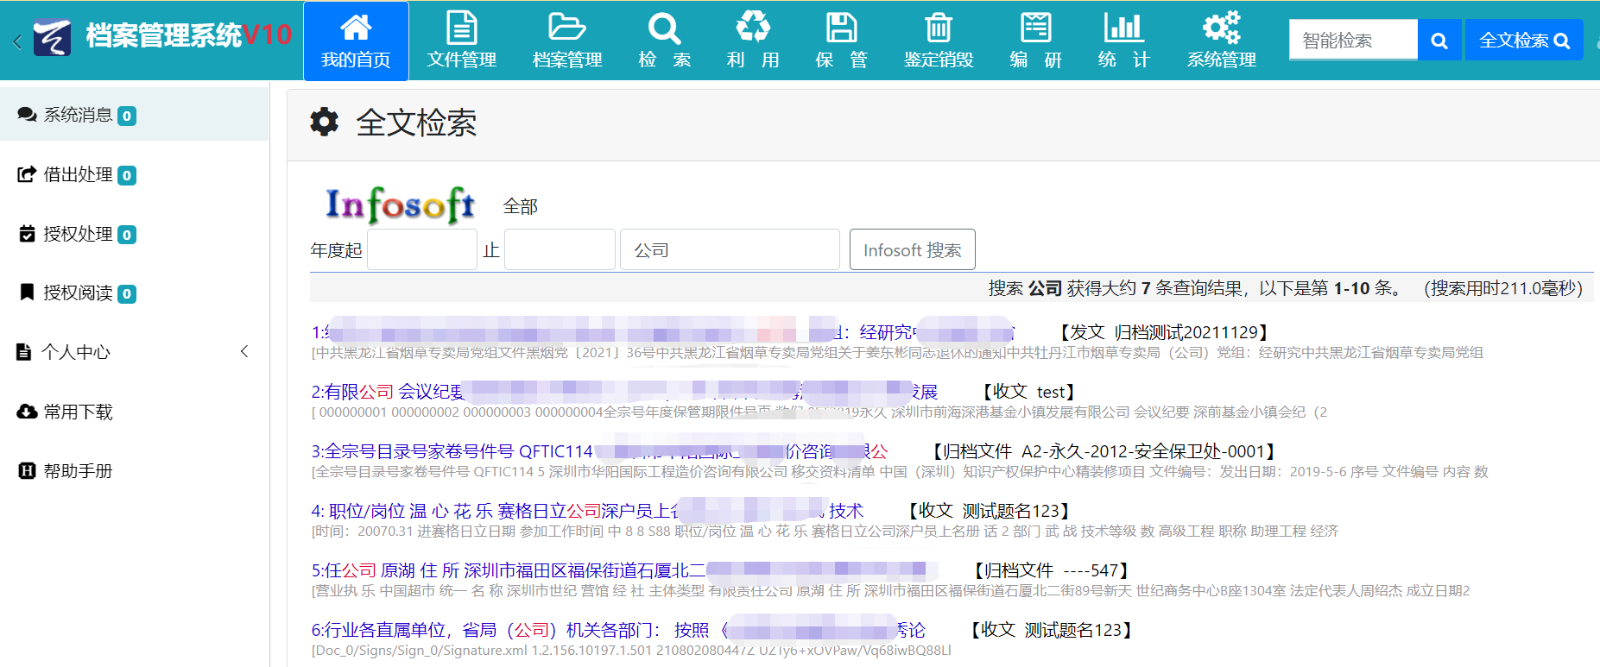Select 系统消息 in the sidebar
This screenshot has width=1600, height=667.
click(x=78, y=115)
